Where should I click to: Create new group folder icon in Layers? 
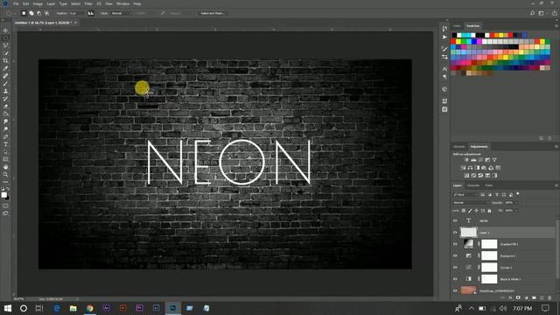(x=534, y=297)
